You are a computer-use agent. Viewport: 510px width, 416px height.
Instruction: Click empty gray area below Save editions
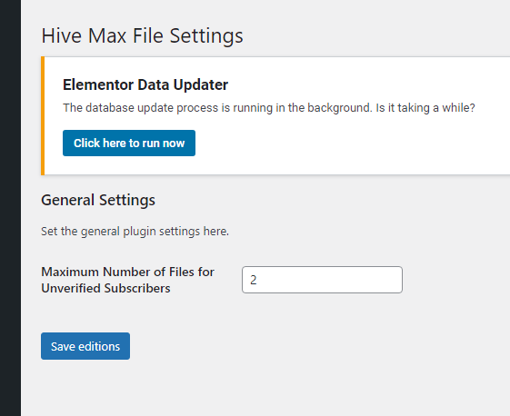point(227,387)
